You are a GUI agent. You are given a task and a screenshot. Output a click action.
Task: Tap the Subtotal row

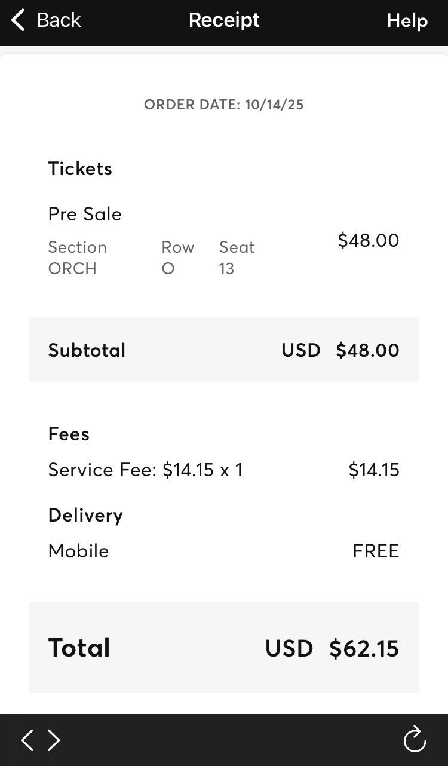(224, 350)
